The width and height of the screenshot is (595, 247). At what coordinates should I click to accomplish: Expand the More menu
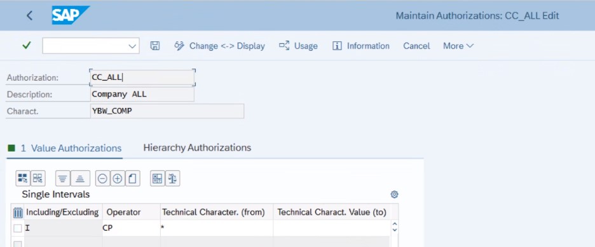[x=458, y=46]
